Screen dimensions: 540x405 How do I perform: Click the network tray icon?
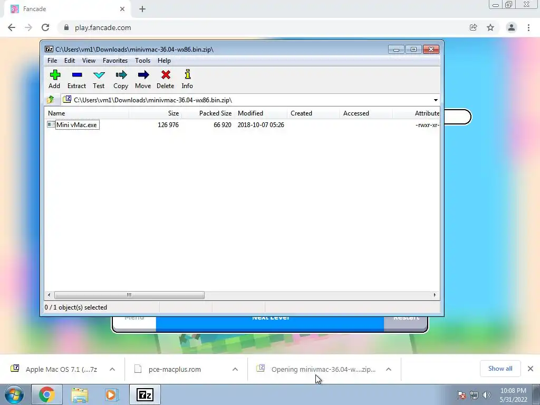(x=474, y=395)
